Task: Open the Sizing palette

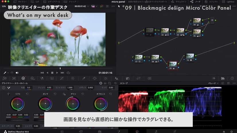Action: (139, 78)
